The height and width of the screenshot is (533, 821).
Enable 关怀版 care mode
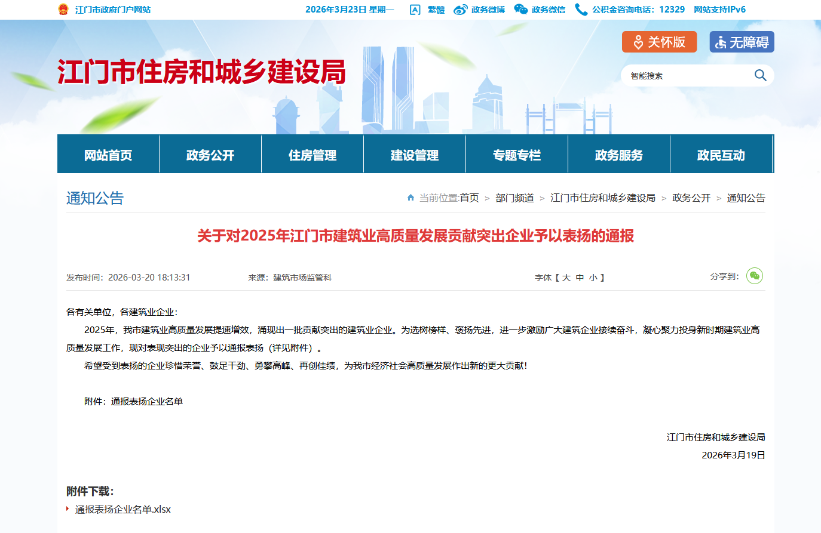[x=659, y=42]
